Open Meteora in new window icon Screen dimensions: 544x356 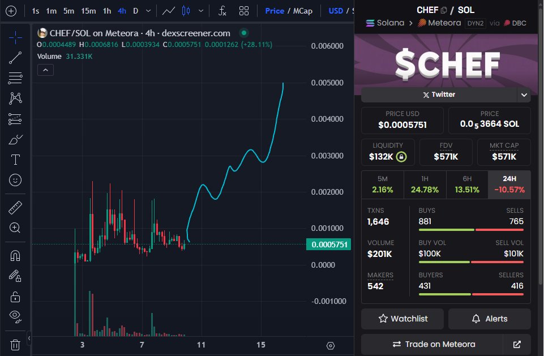click(517, 344)
